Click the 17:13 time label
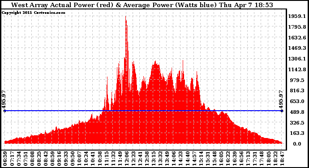 248,159
